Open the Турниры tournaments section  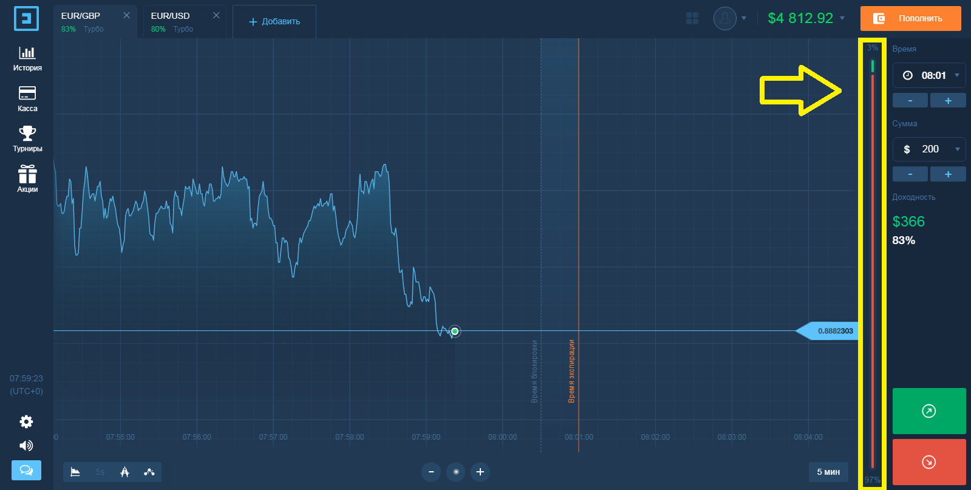pos(27,139)
